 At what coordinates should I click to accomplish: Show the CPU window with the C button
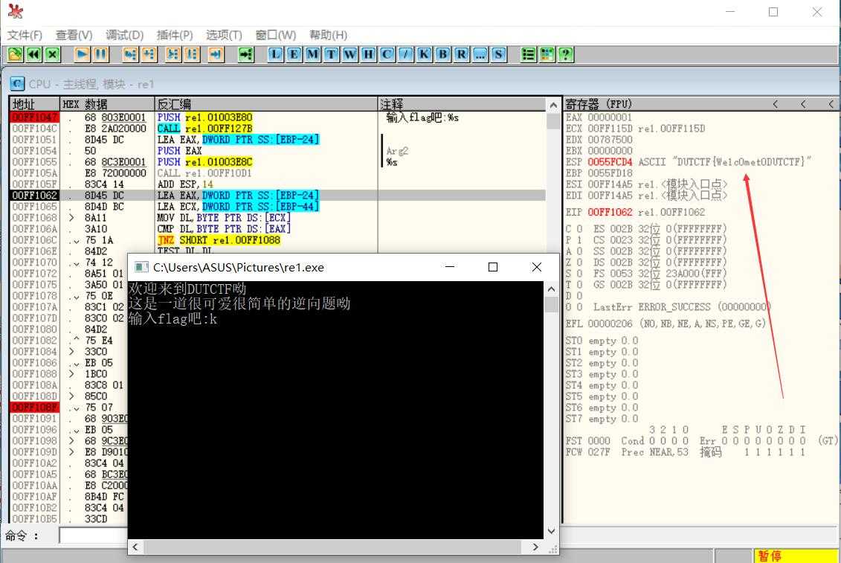tap(387, 54)
